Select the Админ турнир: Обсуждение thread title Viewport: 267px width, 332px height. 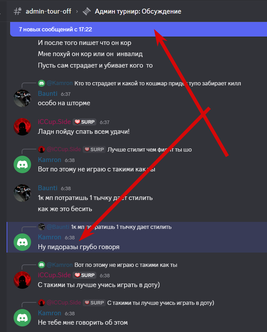coord(138,11)
